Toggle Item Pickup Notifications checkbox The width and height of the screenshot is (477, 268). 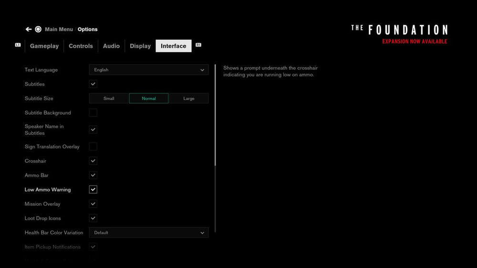(93, 247)
